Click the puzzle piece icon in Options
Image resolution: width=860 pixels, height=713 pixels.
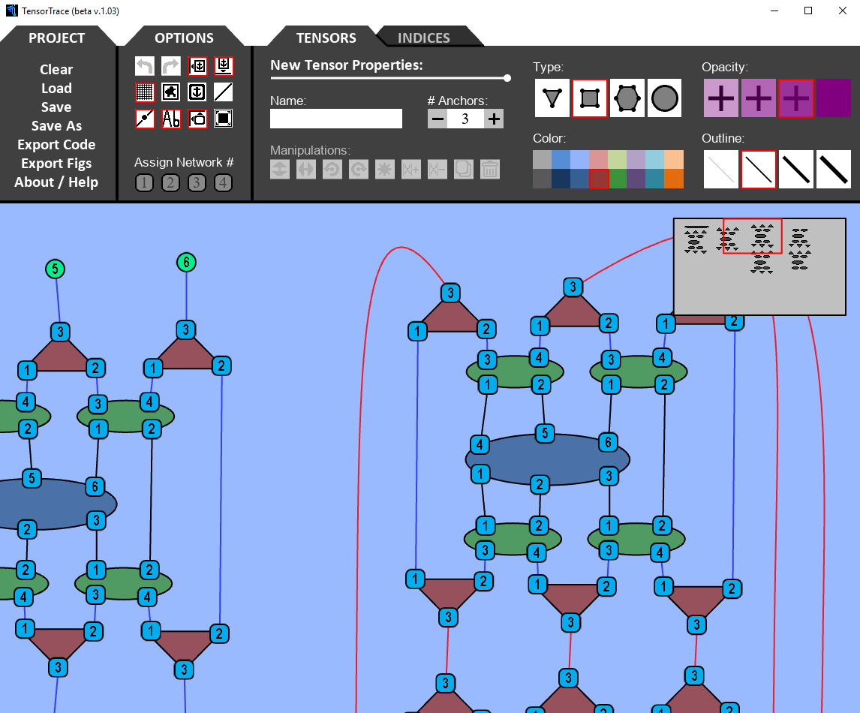coord(171,92)
